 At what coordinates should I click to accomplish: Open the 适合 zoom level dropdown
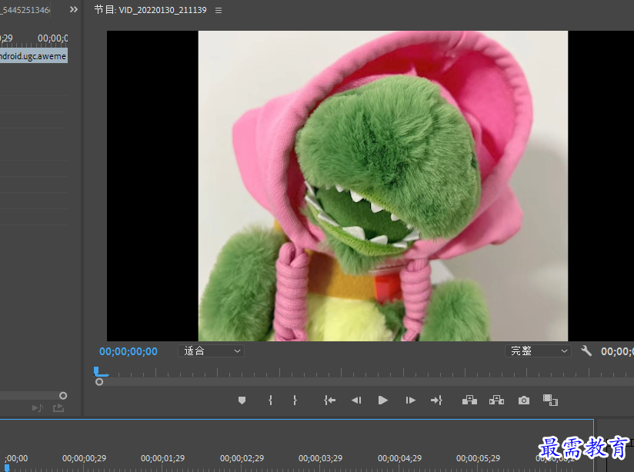pyautogui.click(x=211, y=351)
